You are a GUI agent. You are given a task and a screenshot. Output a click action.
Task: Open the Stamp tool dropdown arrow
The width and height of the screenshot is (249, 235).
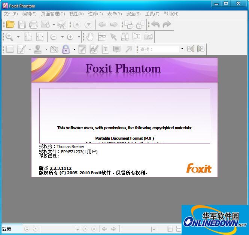46,49
